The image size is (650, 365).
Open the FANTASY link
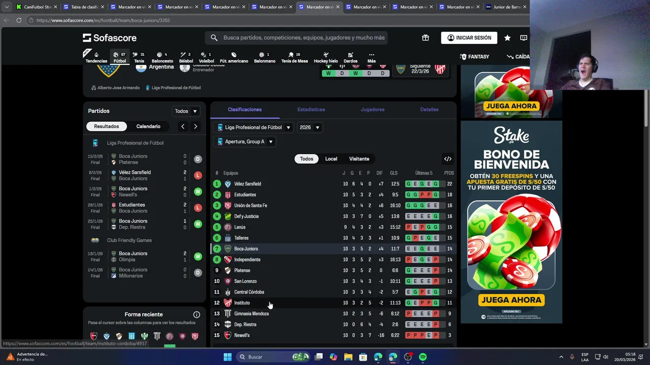point(474,57)
